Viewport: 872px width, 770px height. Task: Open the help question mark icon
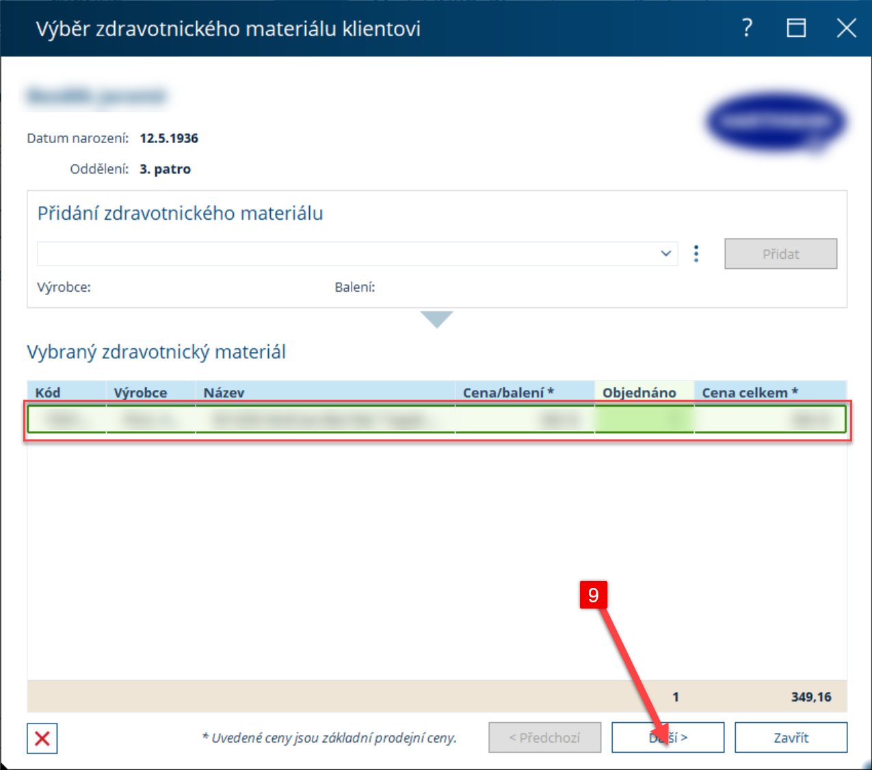tap(747, 28)
